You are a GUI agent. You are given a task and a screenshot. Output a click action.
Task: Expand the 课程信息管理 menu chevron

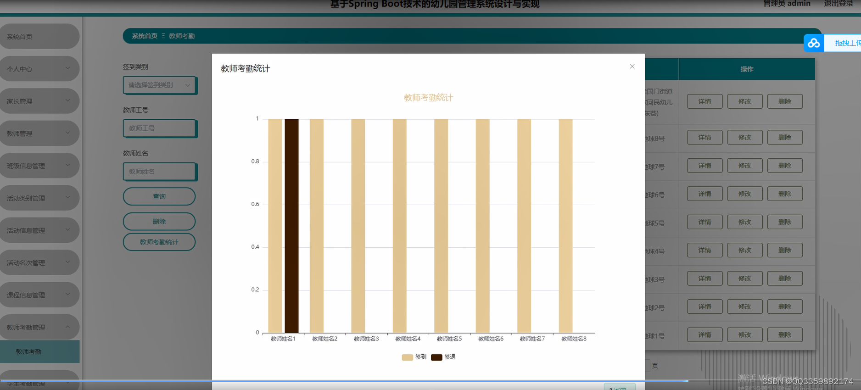(x=68, y=295)
